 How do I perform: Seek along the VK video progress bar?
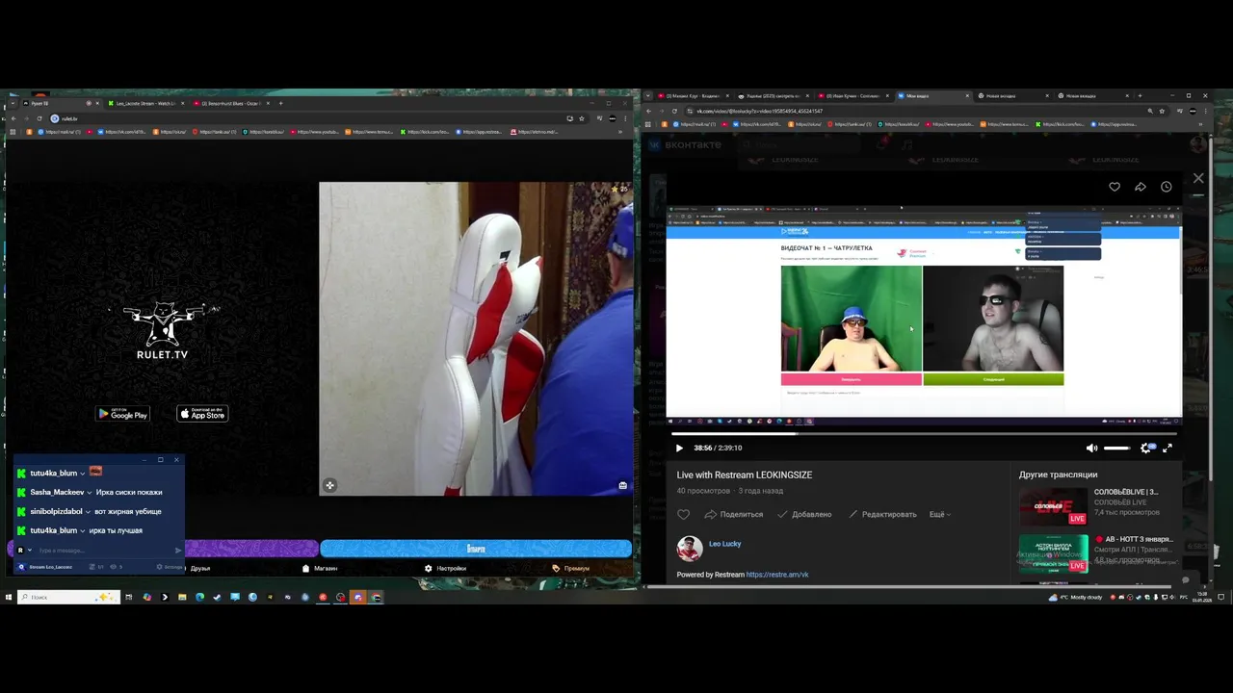coord(924,434)
